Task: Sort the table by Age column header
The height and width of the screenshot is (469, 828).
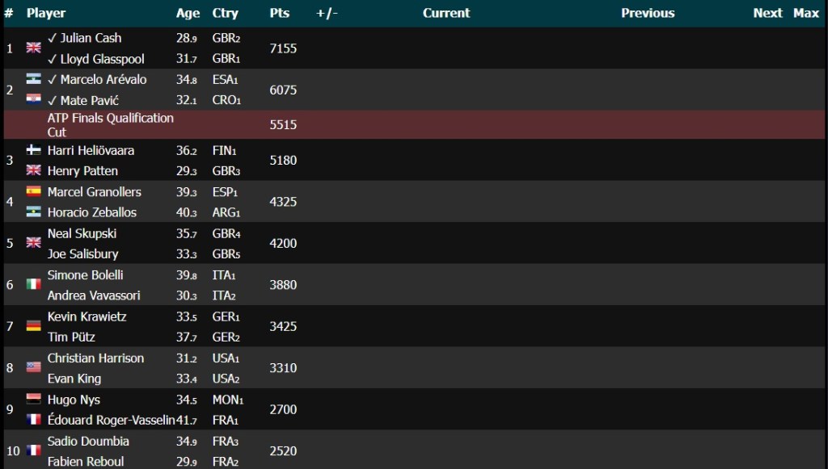Action: [x=188, y=13]
